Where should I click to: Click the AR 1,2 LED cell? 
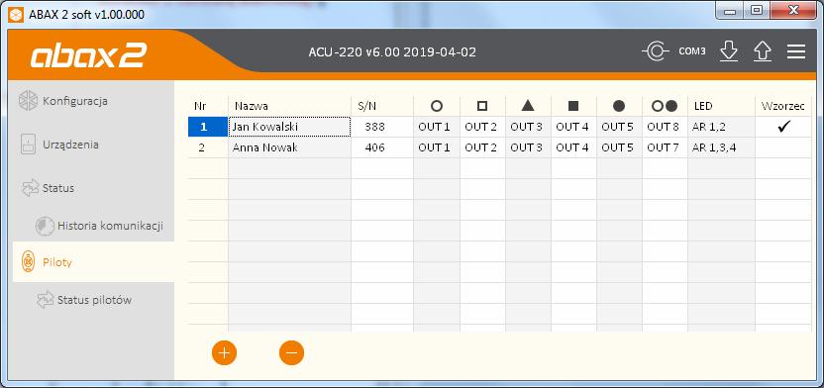click(x=722, y=127)
